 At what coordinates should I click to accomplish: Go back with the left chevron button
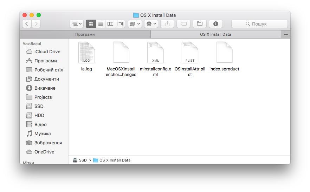point(27,24)
